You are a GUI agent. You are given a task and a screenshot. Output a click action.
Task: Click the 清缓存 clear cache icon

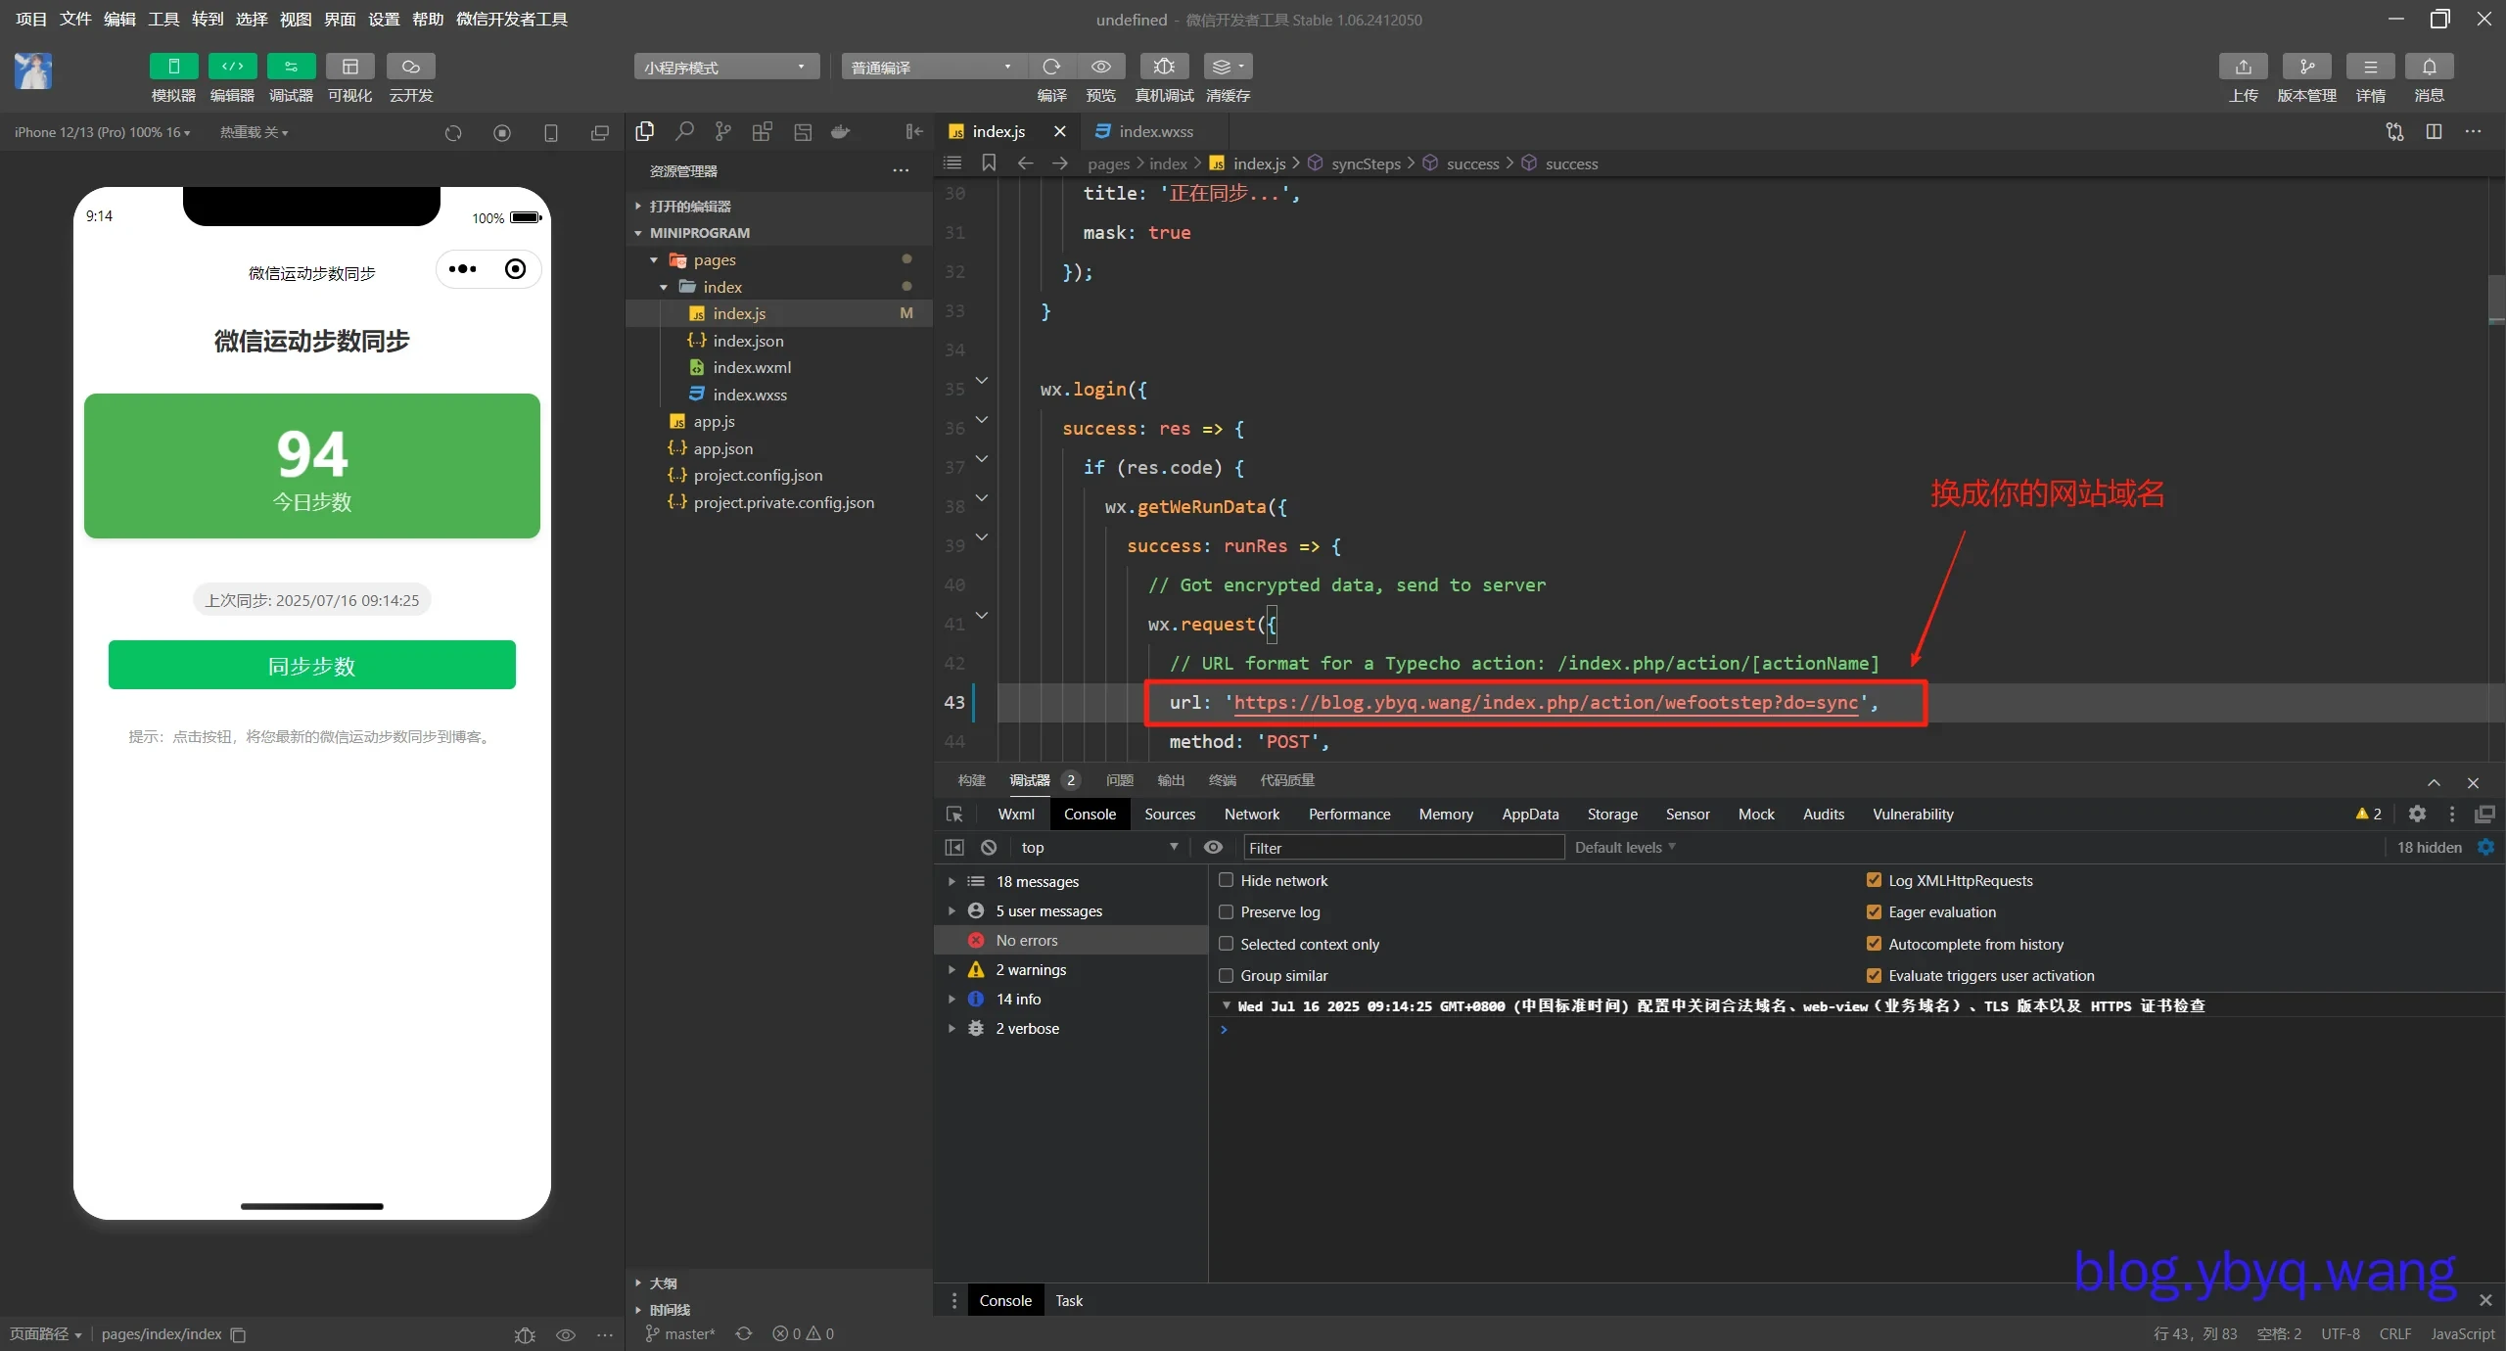pos(1228,67)
